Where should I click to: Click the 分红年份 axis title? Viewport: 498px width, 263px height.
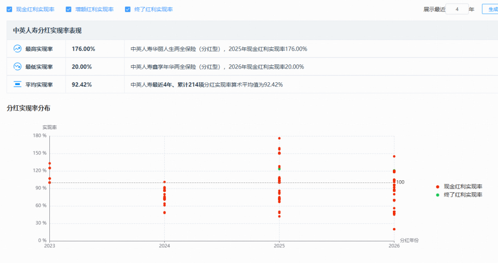click(x=409, y=240)
